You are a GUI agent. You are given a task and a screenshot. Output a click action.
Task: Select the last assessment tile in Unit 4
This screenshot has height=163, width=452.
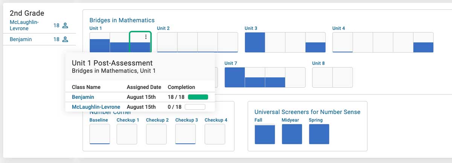[423, 42]
